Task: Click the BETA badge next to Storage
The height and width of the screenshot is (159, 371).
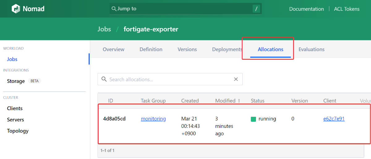Action: point(35,81)
